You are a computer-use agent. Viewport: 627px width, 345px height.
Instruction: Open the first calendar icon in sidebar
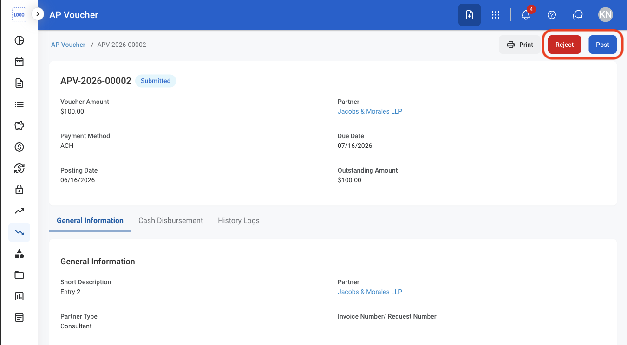(19, 62)
